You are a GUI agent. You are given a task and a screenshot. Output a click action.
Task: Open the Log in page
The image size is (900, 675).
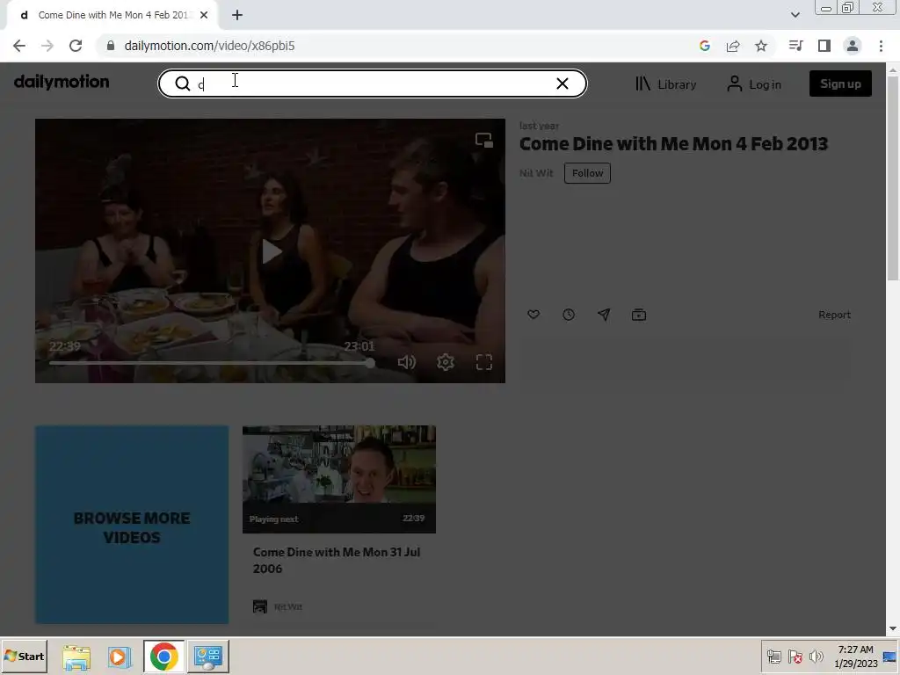(x=753, y=84)
